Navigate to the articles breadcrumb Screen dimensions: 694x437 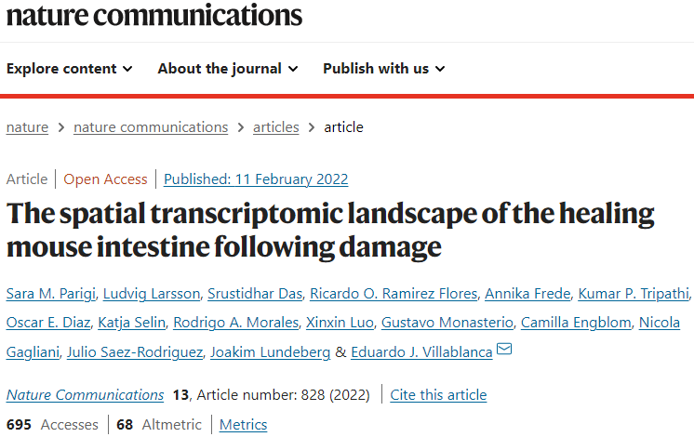point(275,127)
